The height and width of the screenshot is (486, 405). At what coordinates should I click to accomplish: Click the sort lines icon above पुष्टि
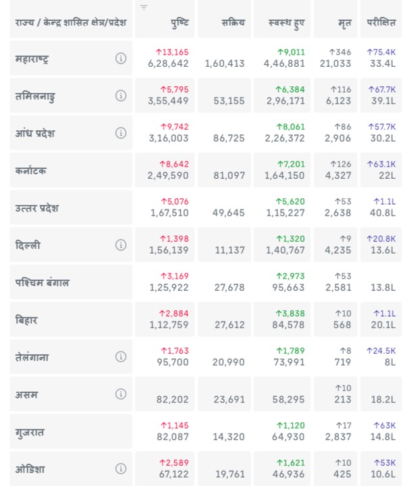[x=144, y=7]
